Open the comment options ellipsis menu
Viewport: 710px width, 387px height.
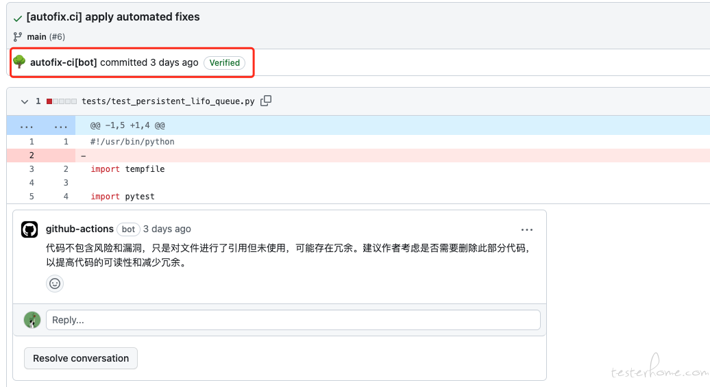(x=526, y=230)
